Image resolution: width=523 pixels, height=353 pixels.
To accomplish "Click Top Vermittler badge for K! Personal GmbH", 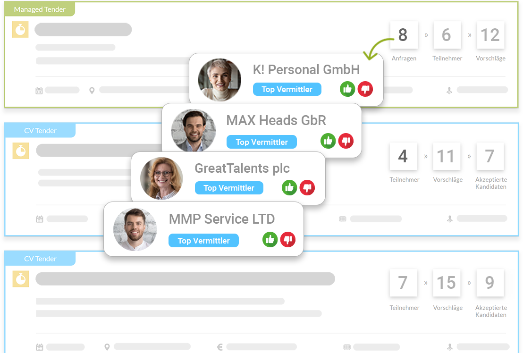I will [x=287, y=89].
